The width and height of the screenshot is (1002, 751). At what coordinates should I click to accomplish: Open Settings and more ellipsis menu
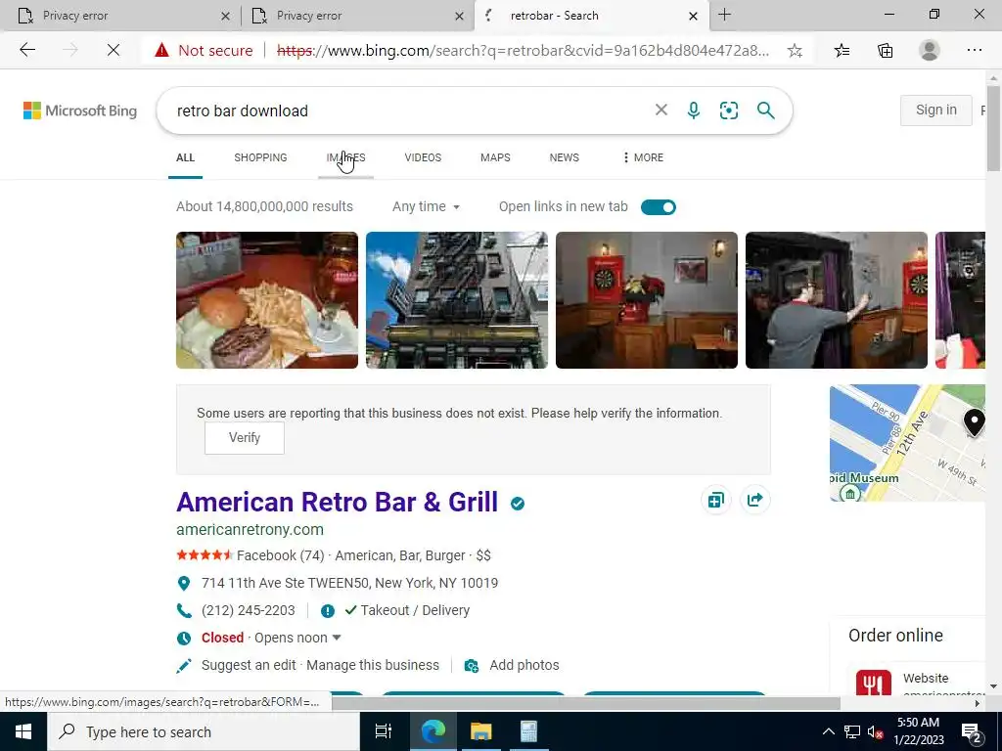click(x=974, y=50)
